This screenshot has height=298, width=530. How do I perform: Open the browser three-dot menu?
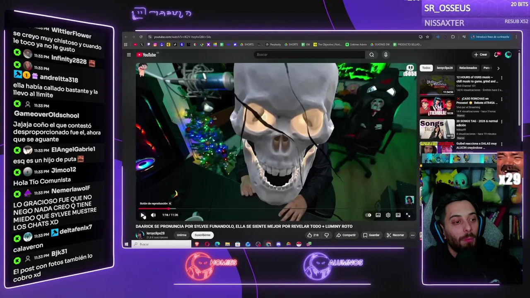pos(516,37)
